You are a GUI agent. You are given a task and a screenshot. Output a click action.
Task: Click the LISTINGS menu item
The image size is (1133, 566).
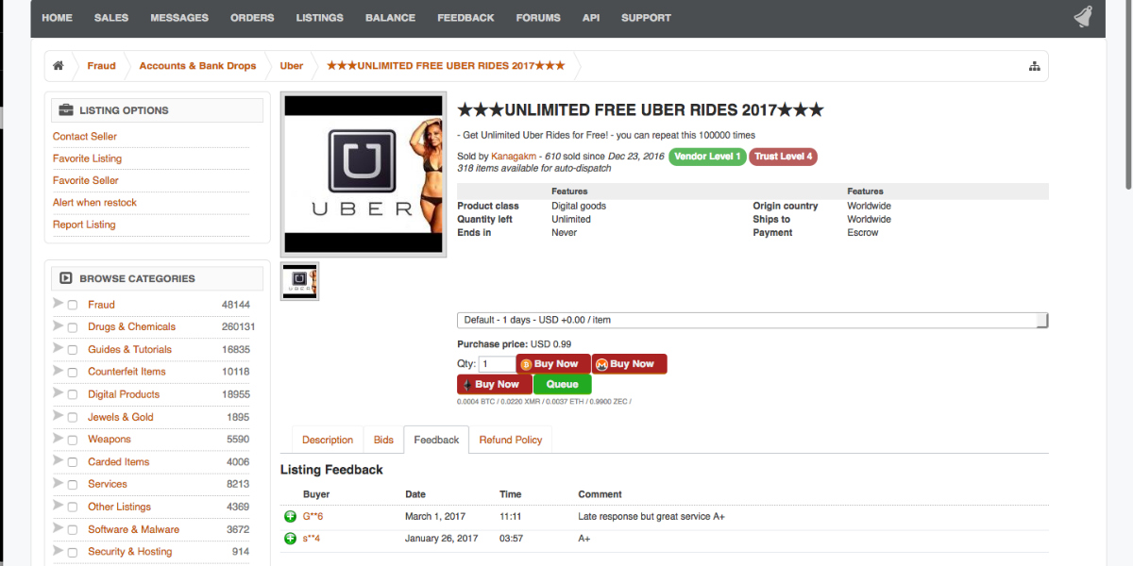(x=320, y=18)
